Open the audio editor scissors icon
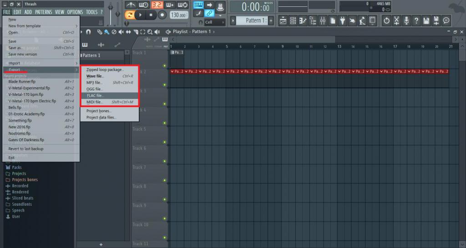Screen dimensions: 466x248 pos(396,20)
